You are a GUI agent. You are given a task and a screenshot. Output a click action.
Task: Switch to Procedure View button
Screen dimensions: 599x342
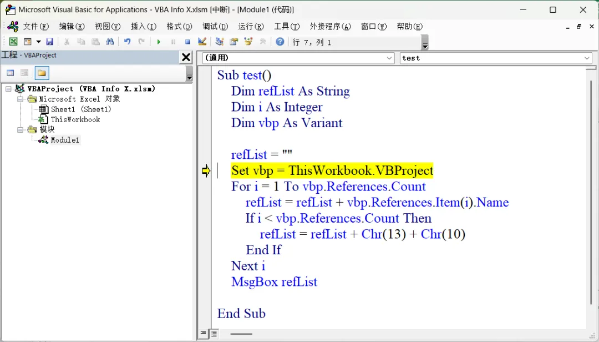coord(203,334)
